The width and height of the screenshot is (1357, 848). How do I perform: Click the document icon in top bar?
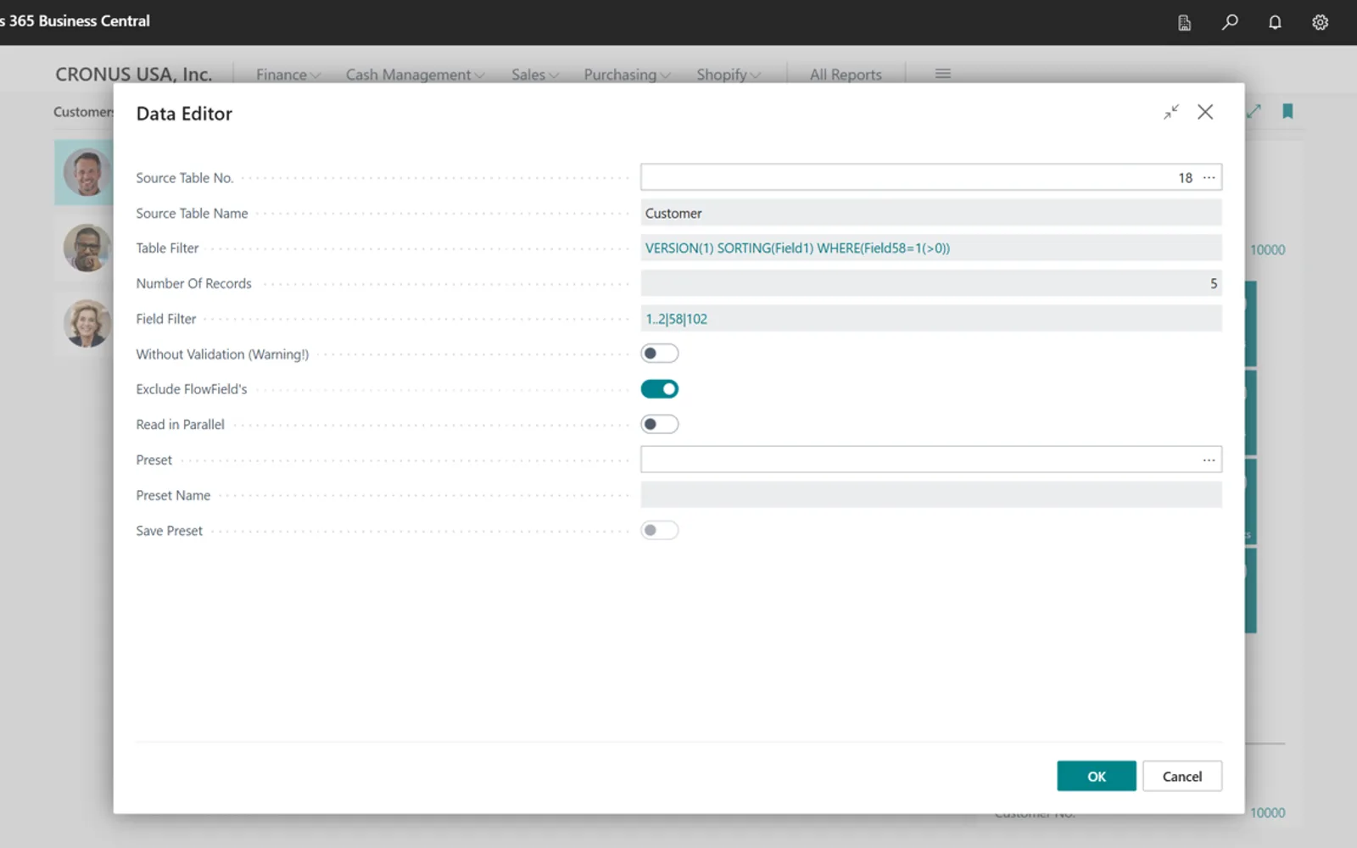[1185, 22]
